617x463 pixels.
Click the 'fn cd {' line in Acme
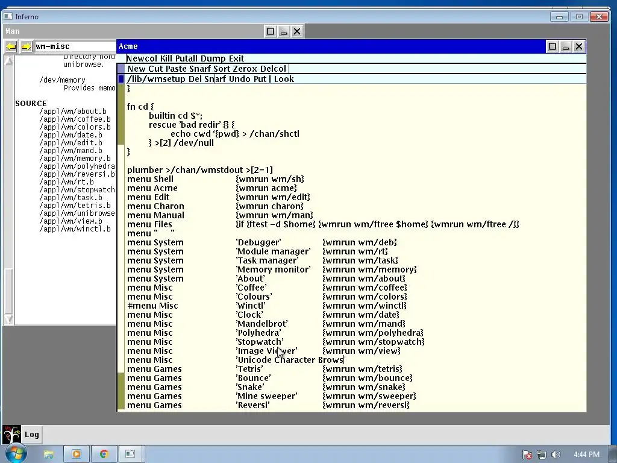tap(140, 107)
